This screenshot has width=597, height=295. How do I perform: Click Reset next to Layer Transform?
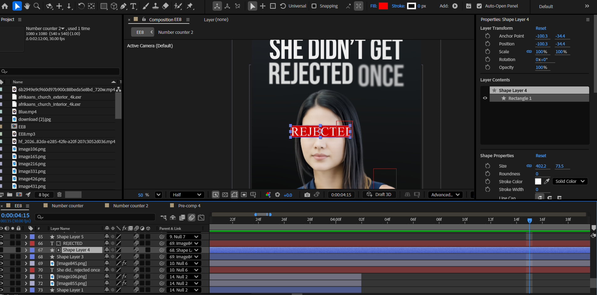click(541, 28)
